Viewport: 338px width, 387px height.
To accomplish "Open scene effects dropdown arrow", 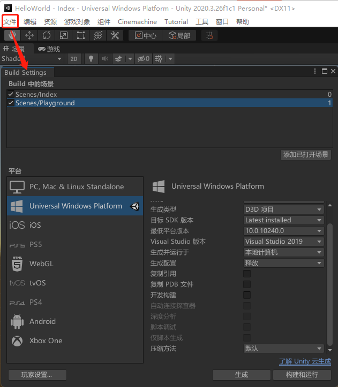I will pos(130,59).
